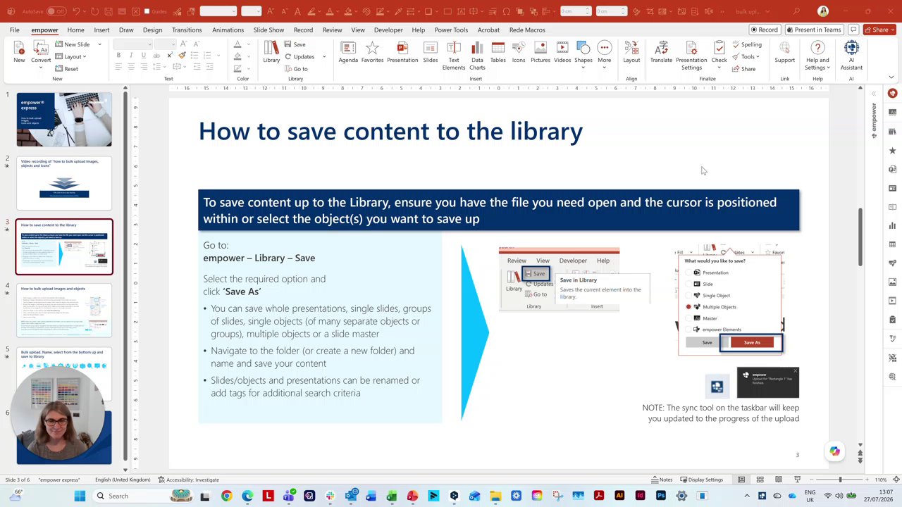Toggle Normal view button in status bar
The height and width of the screenshot is (507, 902).
coord(741,480)
